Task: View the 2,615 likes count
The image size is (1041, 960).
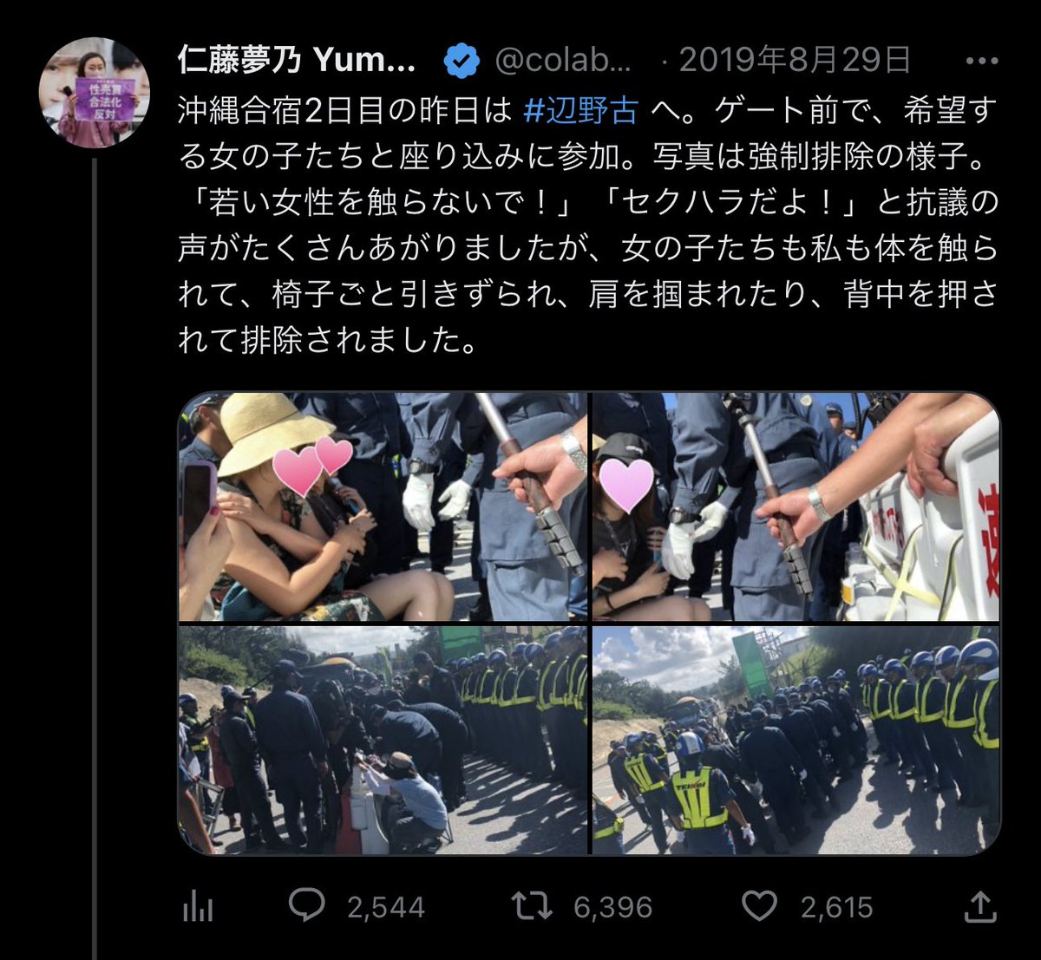Action: [837, 908]
